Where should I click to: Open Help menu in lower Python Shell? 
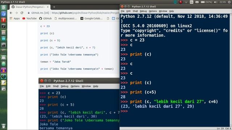[x=96, y=86]
